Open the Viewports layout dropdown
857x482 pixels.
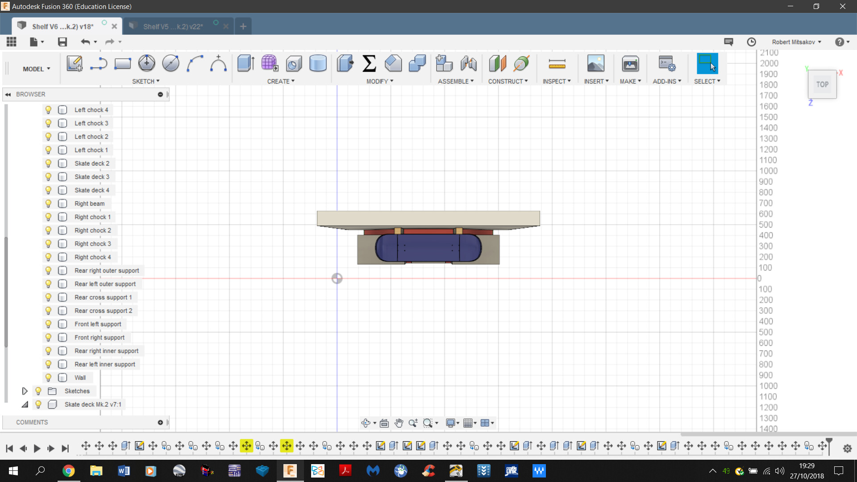click(x=487, y=423)
